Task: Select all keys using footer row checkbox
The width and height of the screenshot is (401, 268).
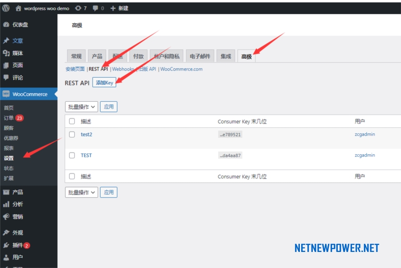Action: pyautogui.click(x=72, y=177)
